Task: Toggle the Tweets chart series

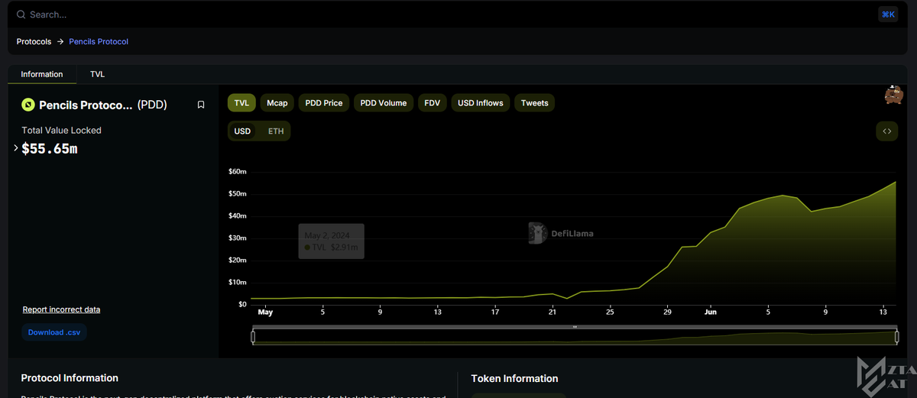Action: [535, 103]
